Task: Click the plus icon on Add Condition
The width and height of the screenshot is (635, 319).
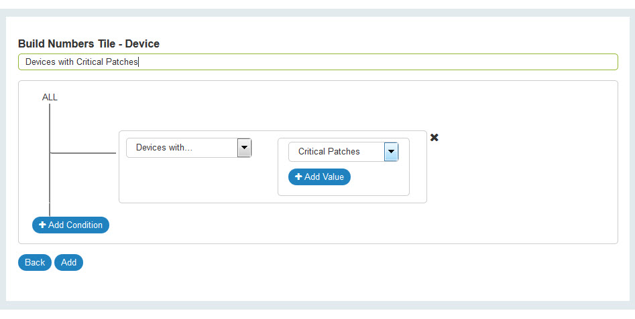Action: pos(42,225)
